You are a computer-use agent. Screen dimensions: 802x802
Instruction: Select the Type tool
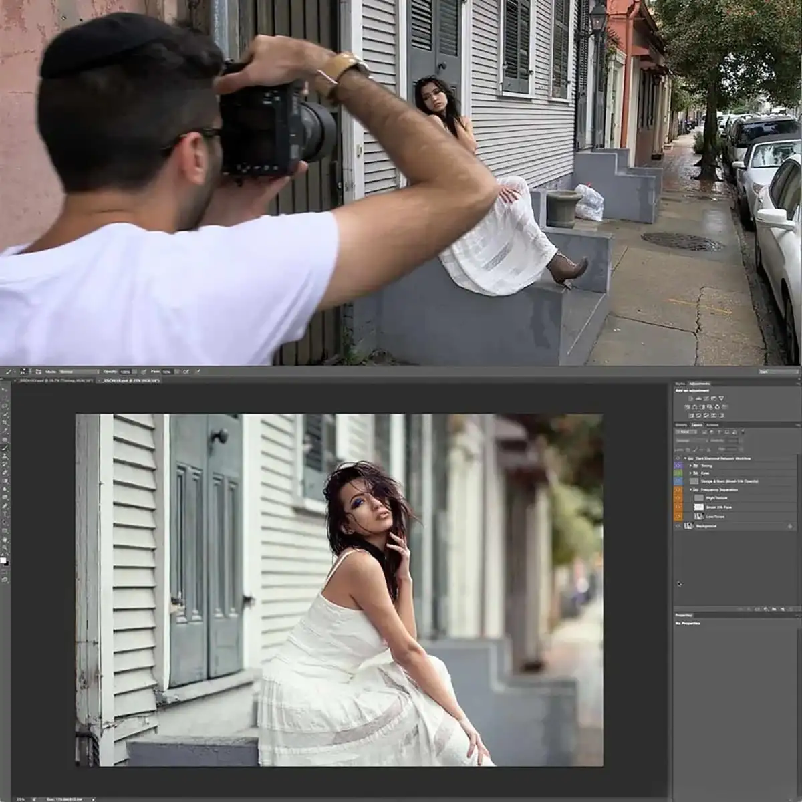pos(5,513)
